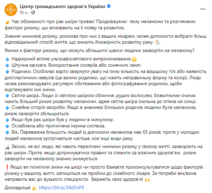Click the blue diamond before 'Родимки'
Screen dimensions: 212x193
[8, 72]
